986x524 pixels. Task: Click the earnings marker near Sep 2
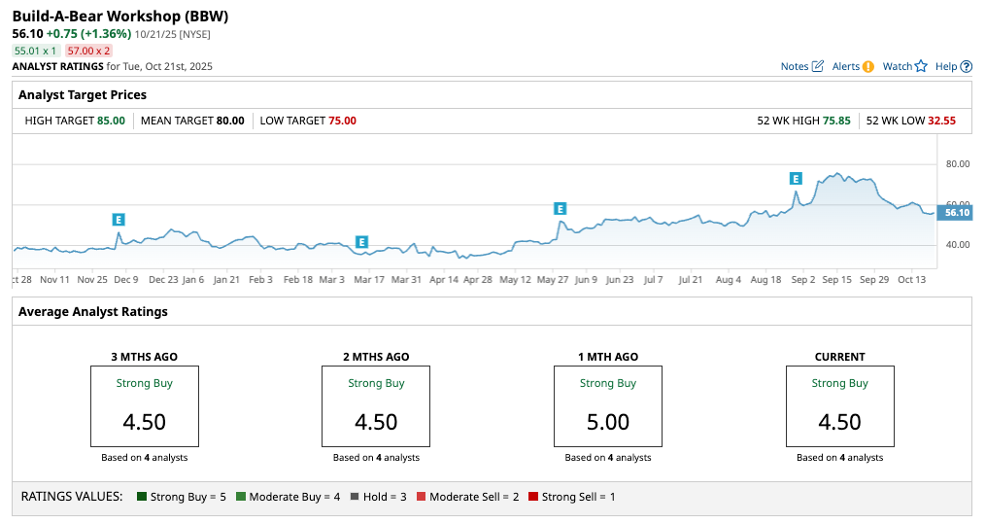coord(796,178)
